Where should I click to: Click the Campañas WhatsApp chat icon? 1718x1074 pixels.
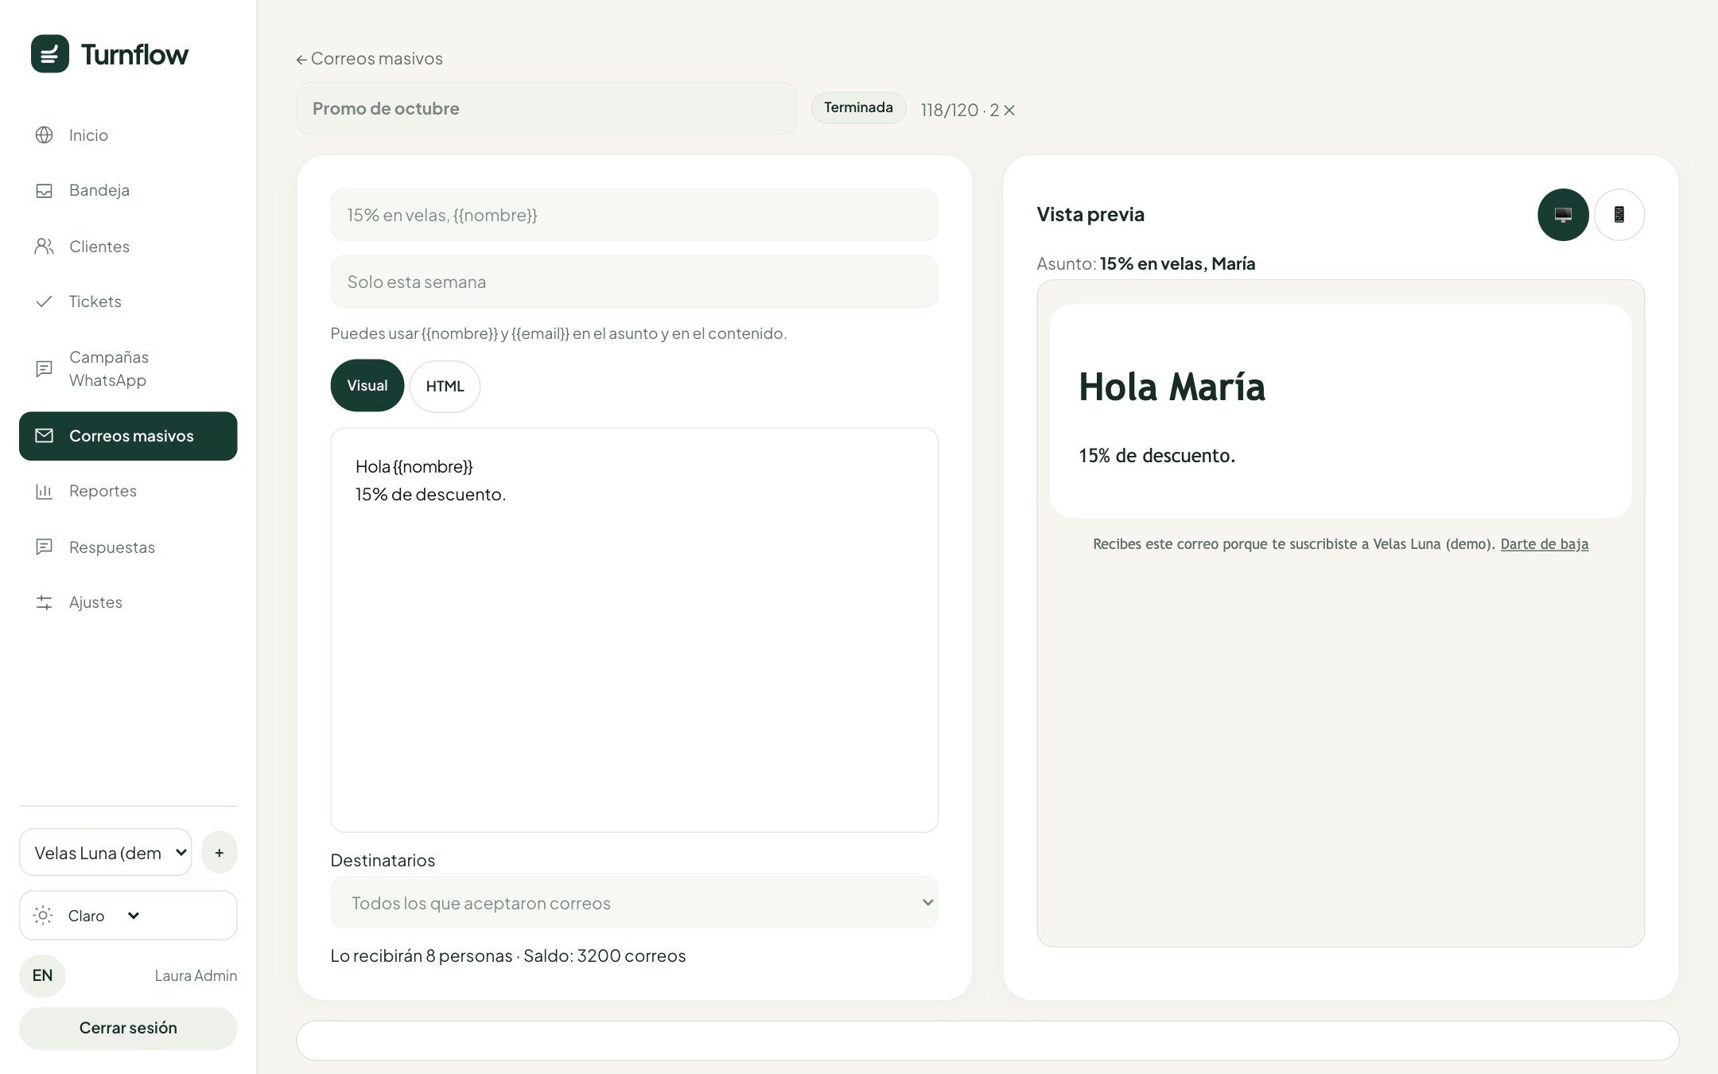click(x=45, y=368)
